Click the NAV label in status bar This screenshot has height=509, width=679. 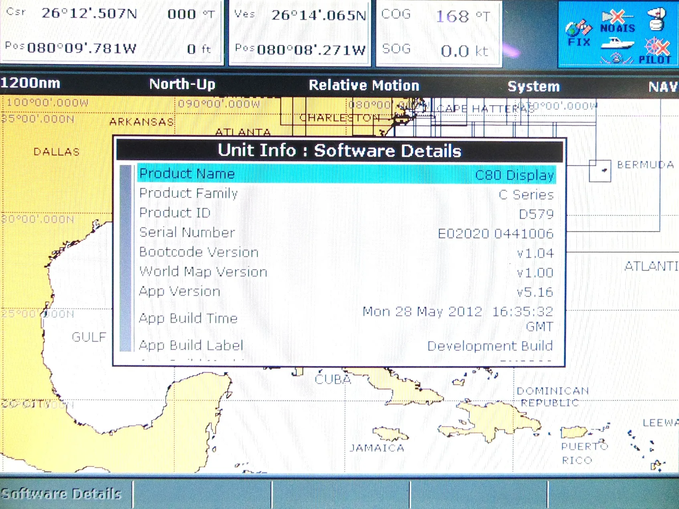coord(663,87)
